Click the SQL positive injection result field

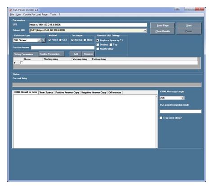181,112
